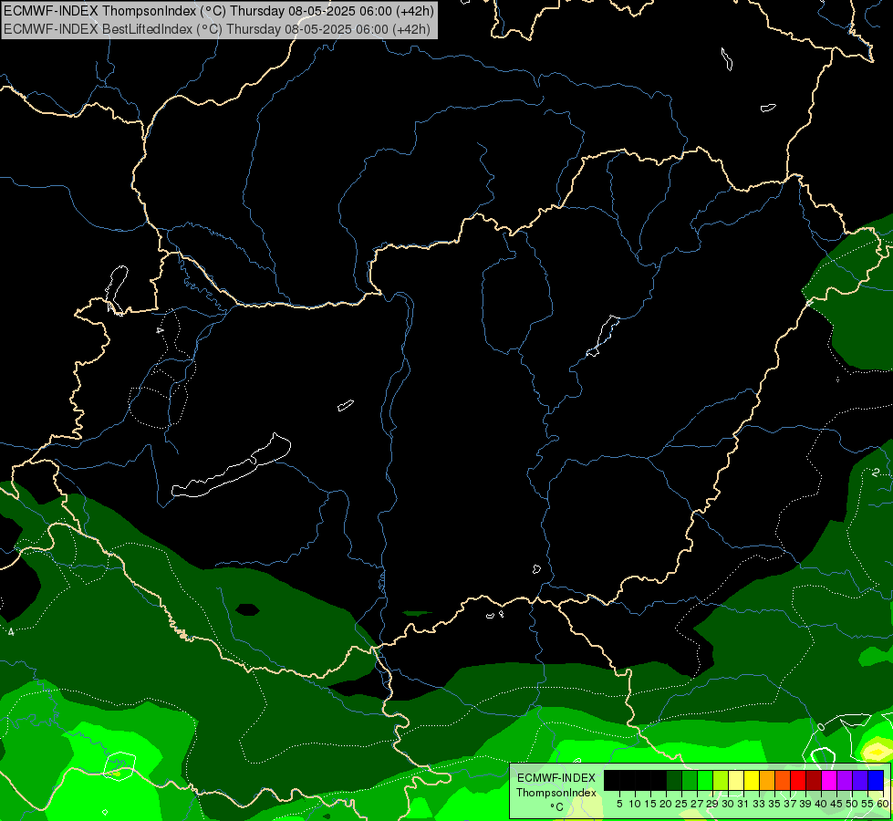Click the contour label 2 on the map
This screenshot has width=893, height=821.
pos(876,472)
